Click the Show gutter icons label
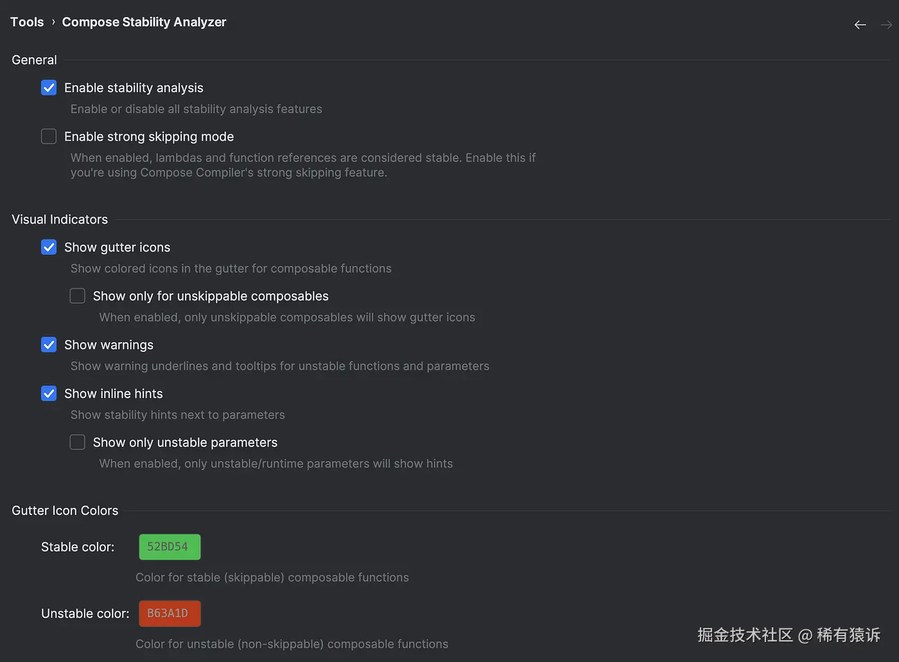The height and width of the screenshot is (662, 899). pos(117,247)
